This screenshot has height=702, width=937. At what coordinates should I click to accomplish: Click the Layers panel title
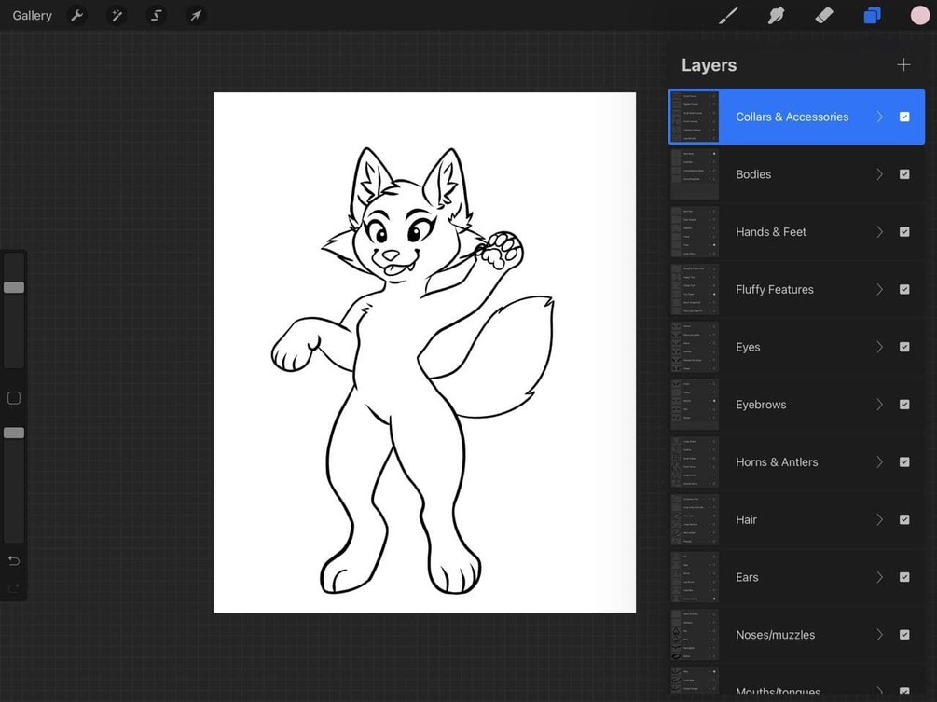pyautogui.click(x=709, y=65)
